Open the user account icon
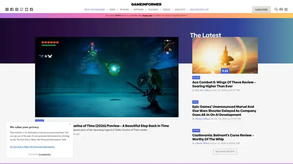 pyautogui.click(x=281, y=9)
